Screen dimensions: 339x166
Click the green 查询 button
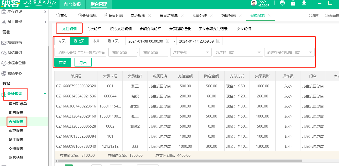click(x=63, y=63)
